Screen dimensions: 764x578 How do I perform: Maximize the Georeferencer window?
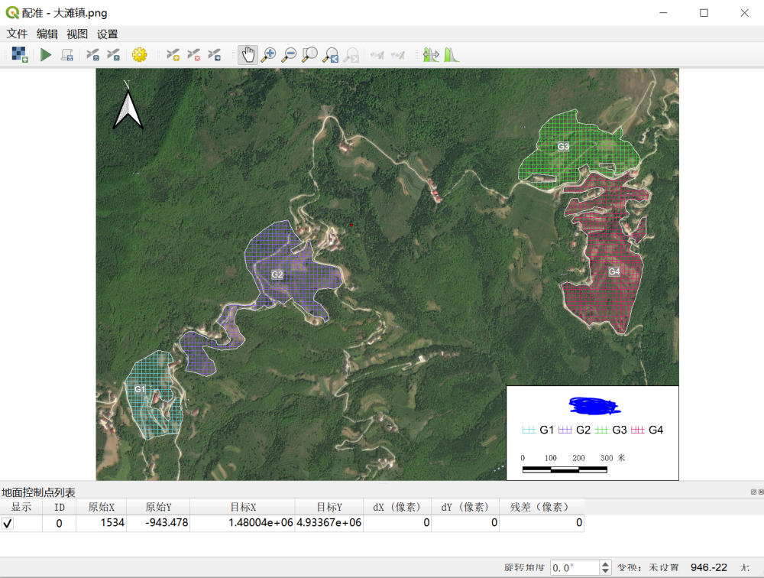[x=704, y=13]
